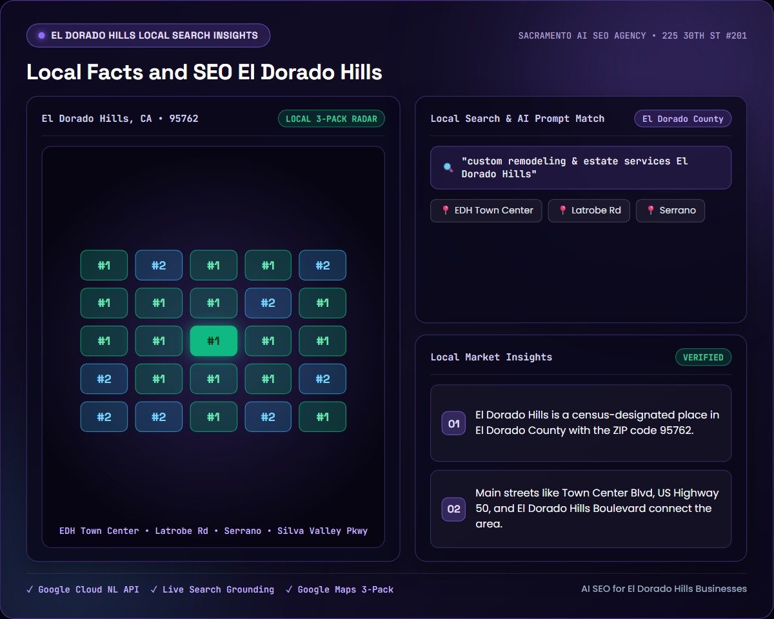Focus the 'custom remodeling & estate services' query field
This screenshot has width=774, height=619.
click(x=580, y=168)
